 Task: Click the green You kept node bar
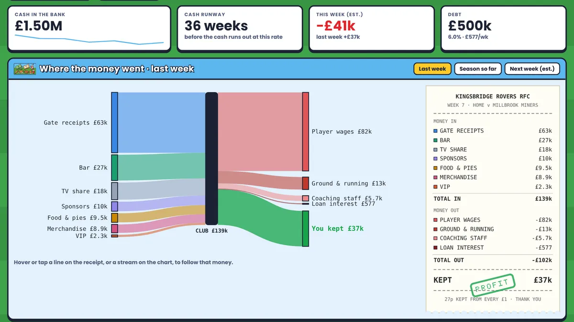[x=305, y=229]
